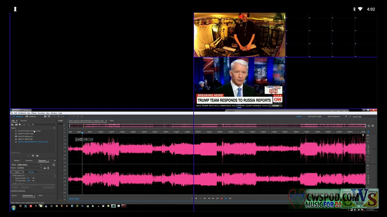Click the Files panel search icon
The height and width of the screenshot is (217, 387).
tap(33, 124)
